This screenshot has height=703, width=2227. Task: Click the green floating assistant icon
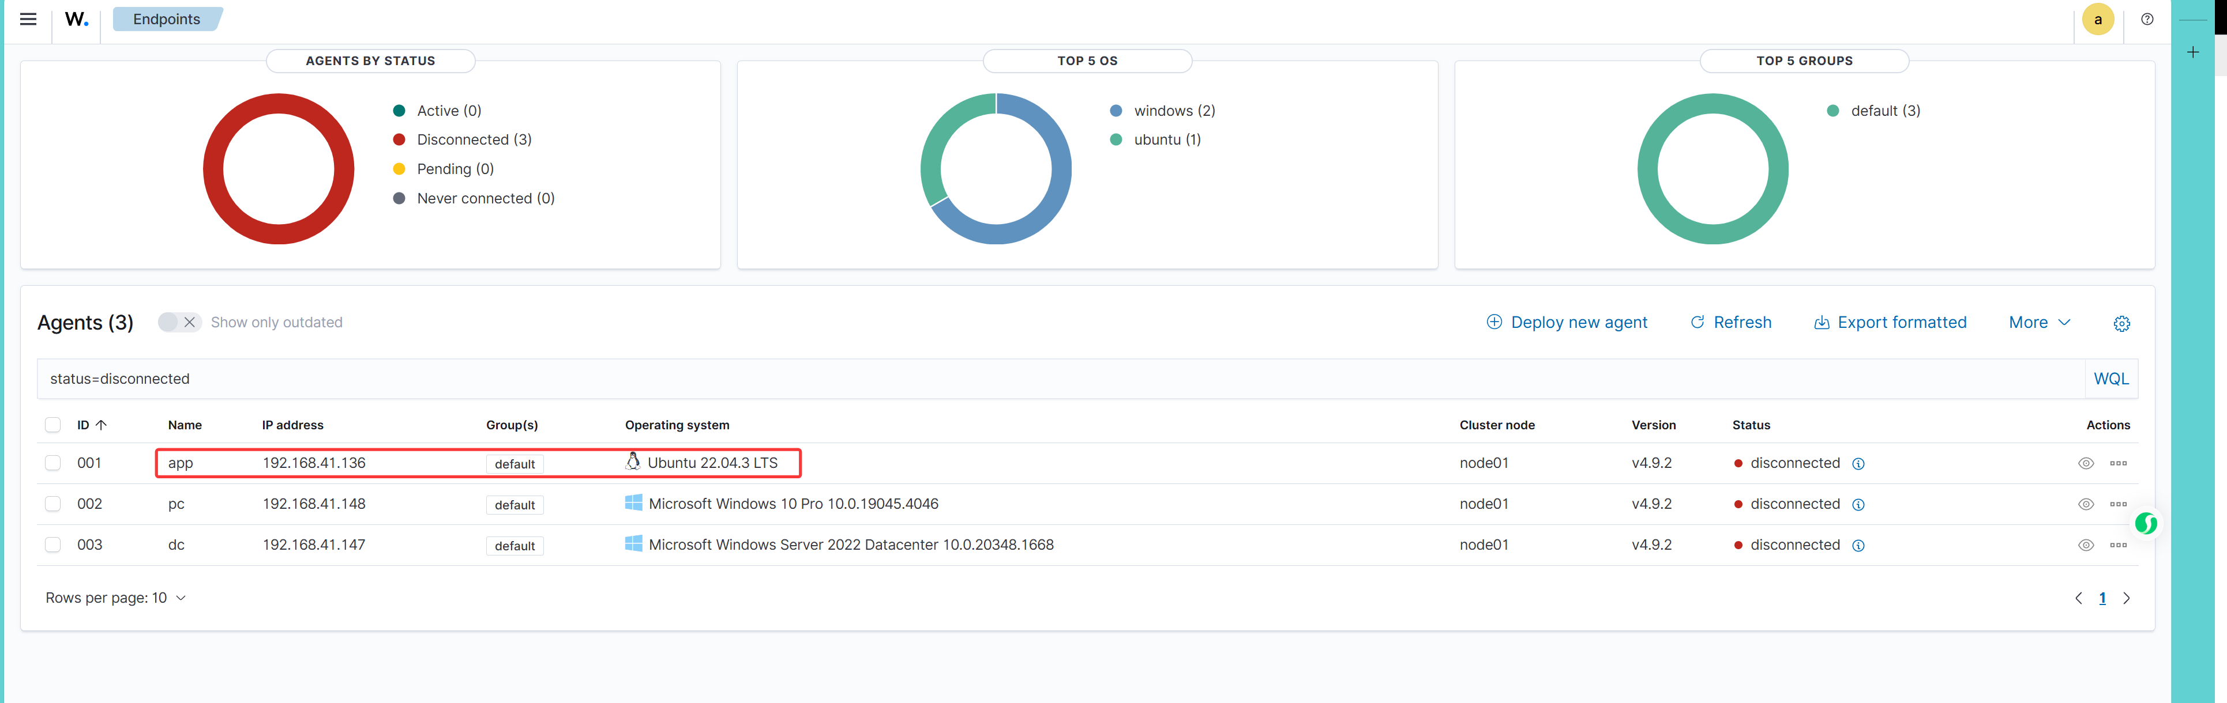[x=2146, y=523]
